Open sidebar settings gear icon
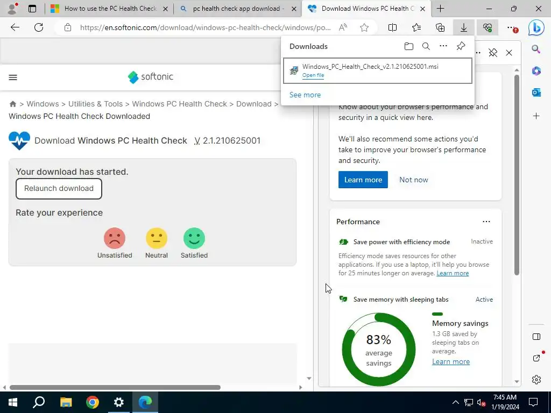This screenshot has height=413, width=551. [x=536, y=380]
